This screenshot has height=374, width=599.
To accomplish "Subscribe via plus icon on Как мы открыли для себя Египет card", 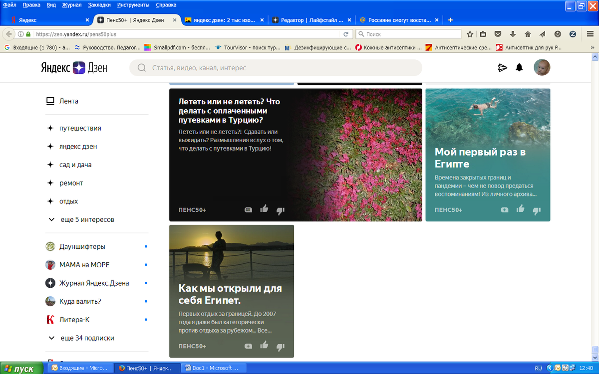I will tap(248, 345).
